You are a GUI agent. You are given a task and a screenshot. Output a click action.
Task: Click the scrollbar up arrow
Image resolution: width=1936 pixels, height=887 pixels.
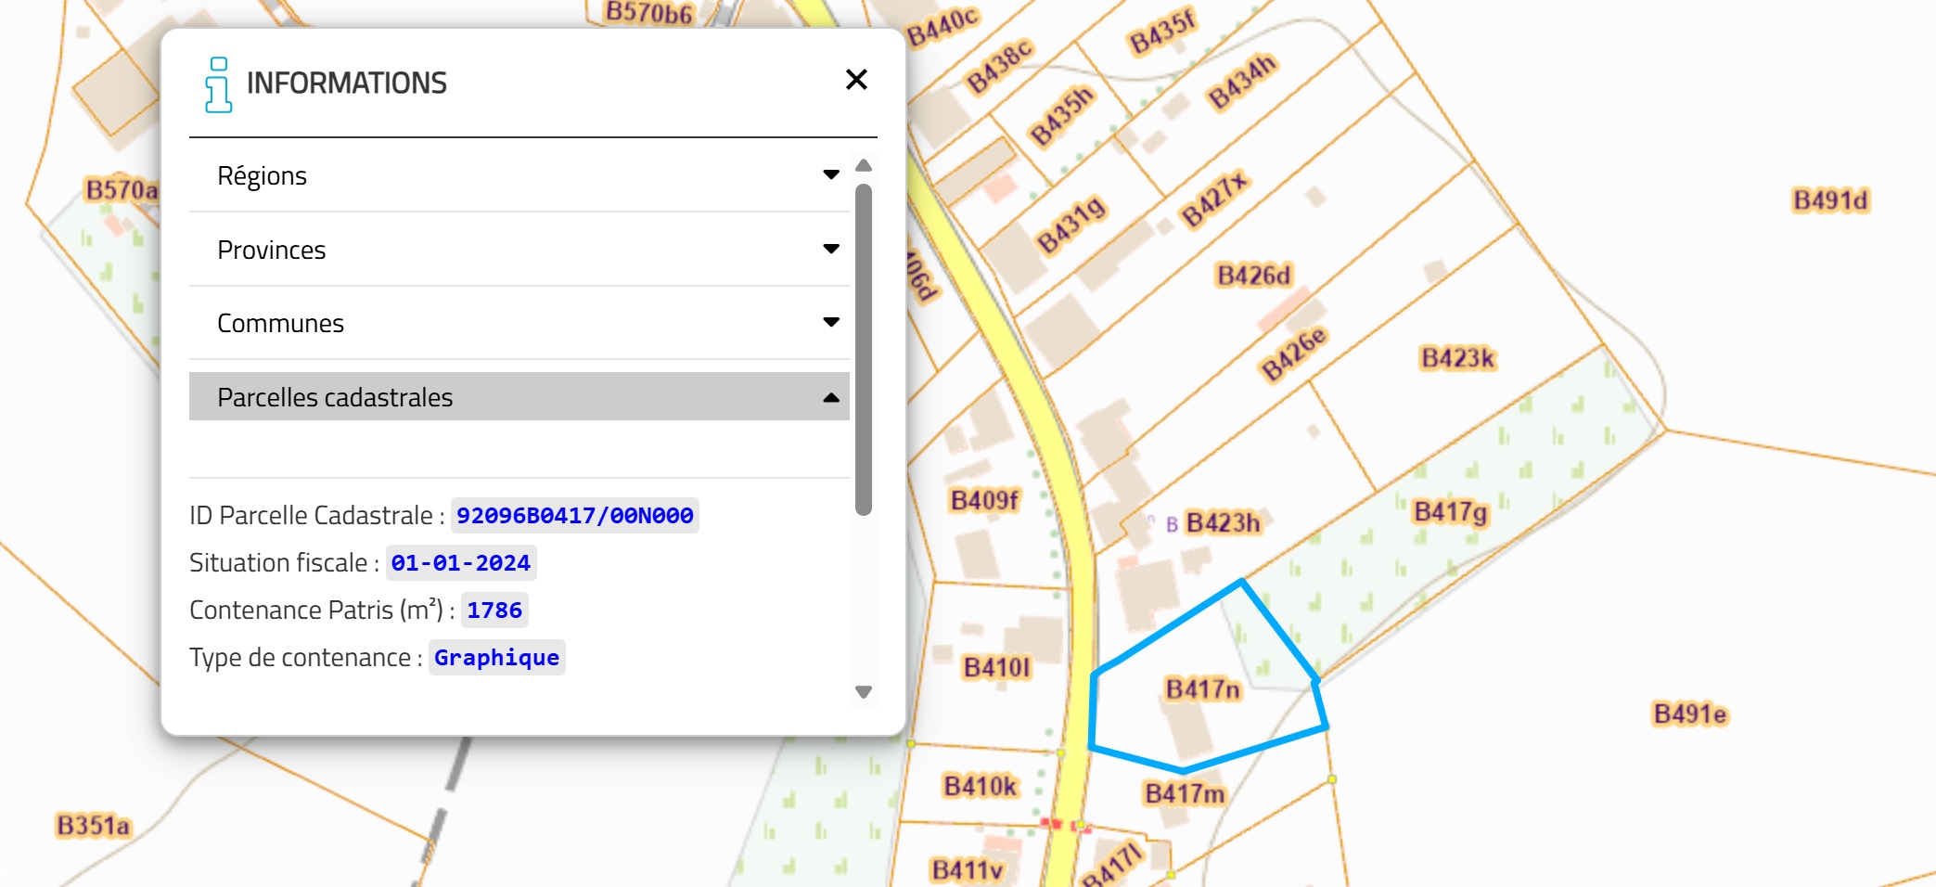tap(864, 165)
